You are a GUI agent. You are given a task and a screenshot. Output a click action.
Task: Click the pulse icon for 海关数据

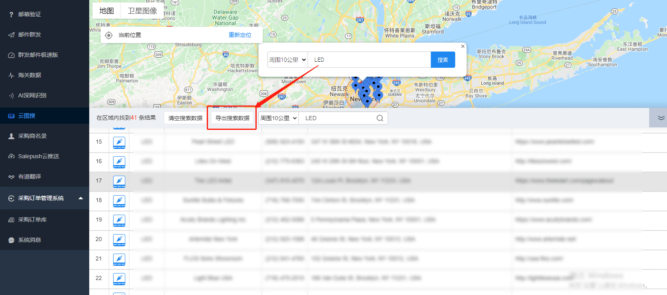click(11, 75)
